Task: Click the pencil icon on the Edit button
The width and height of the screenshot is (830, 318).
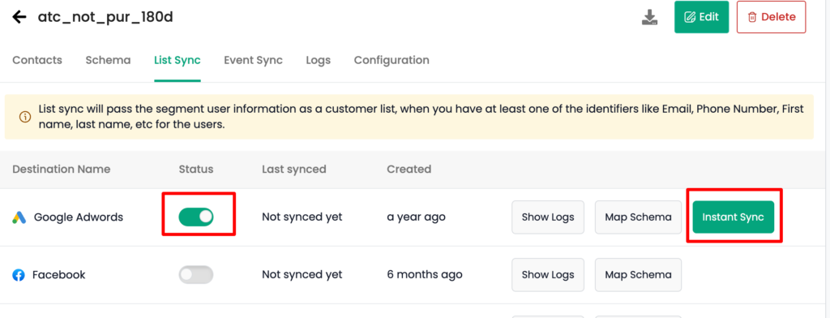Action: (x=690, y=17)
